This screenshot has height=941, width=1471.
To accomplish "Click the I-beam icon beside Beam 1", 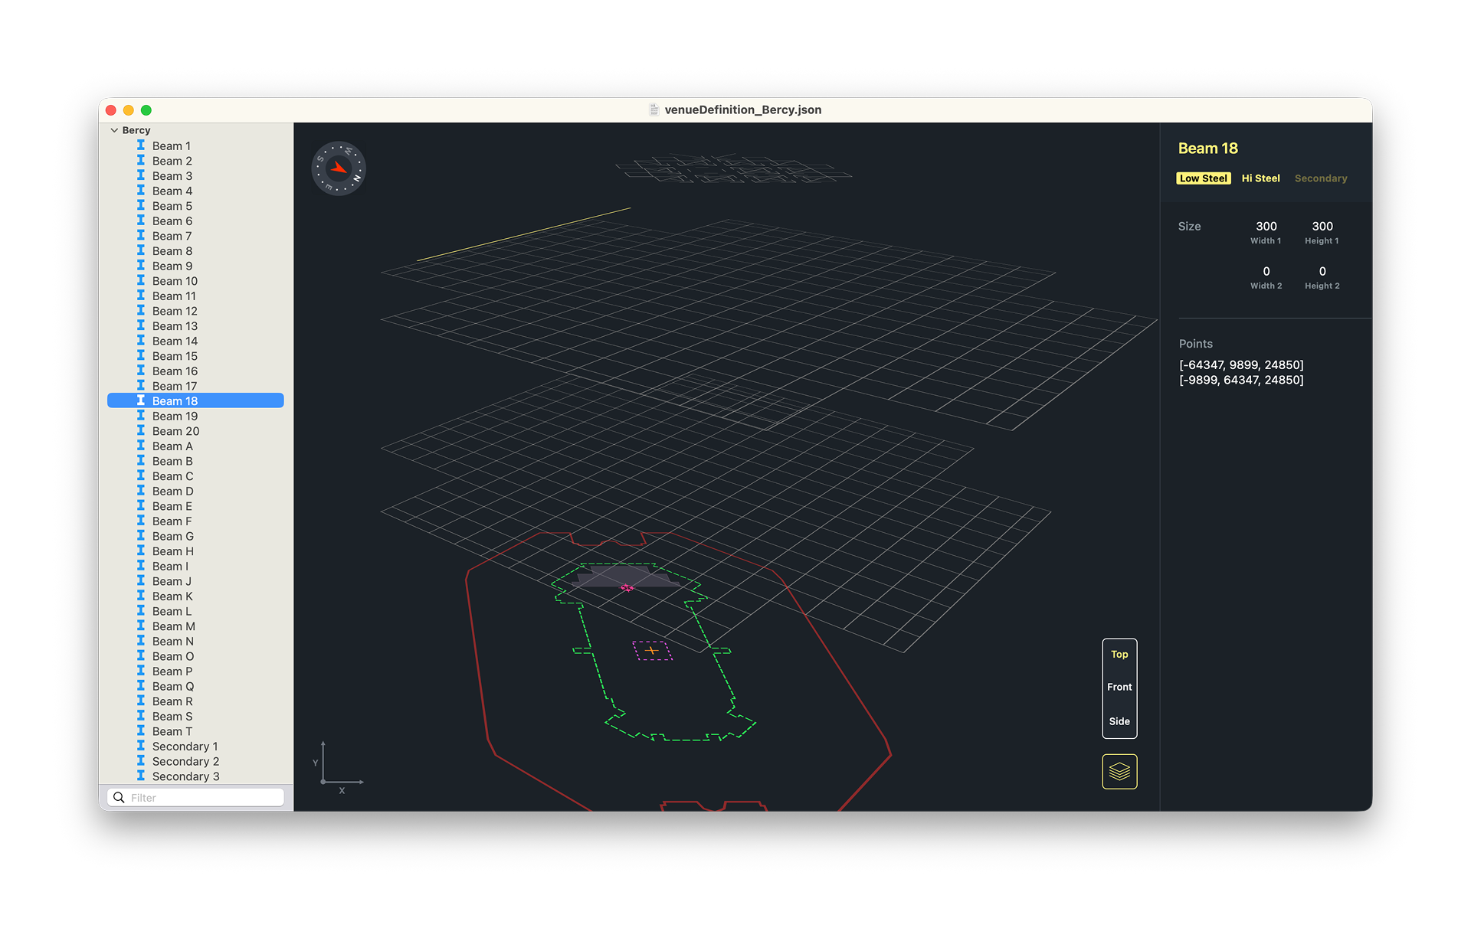I will 141,145.
